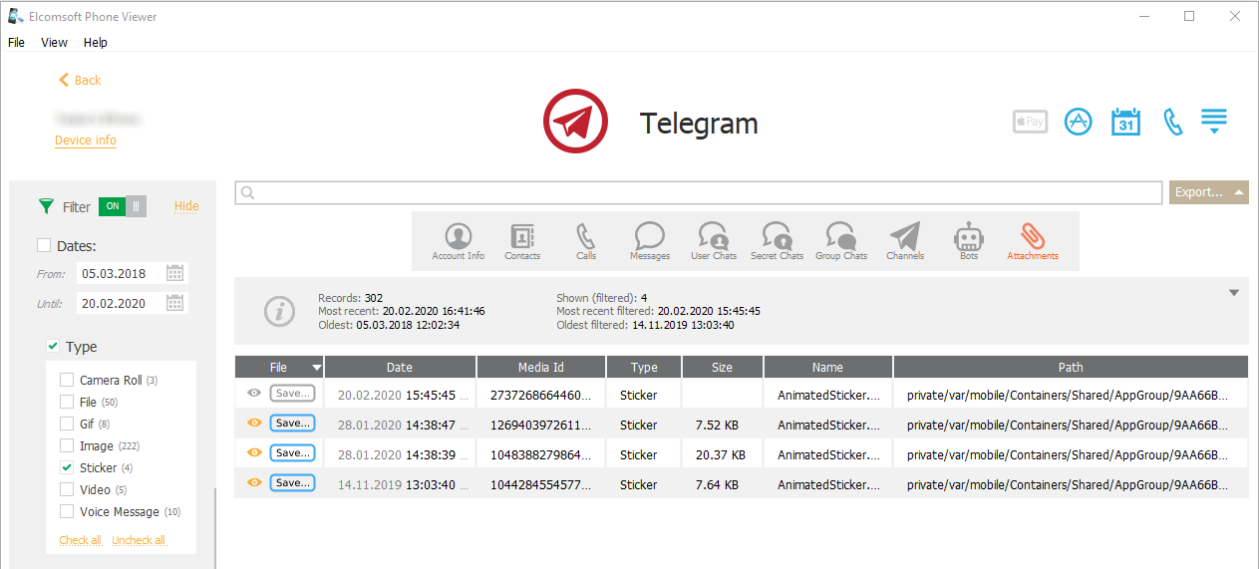
Task: Open the Help menu
Action: pos(96,43)
